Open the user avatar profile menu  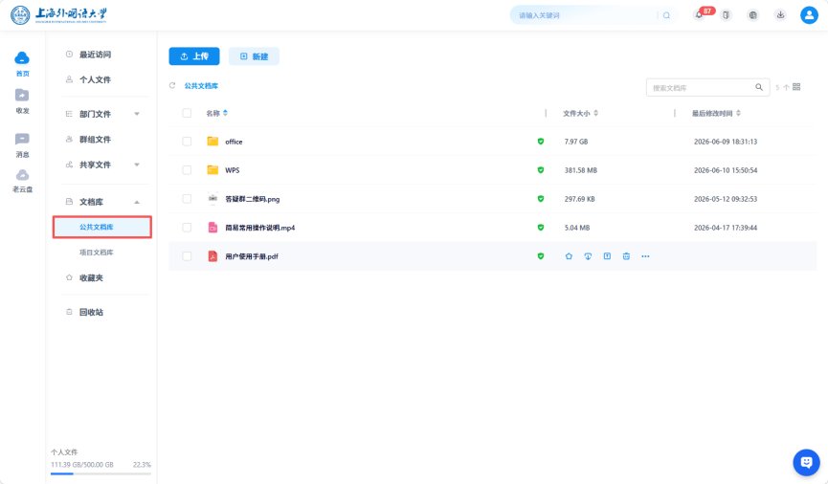(x=809, y=14)
